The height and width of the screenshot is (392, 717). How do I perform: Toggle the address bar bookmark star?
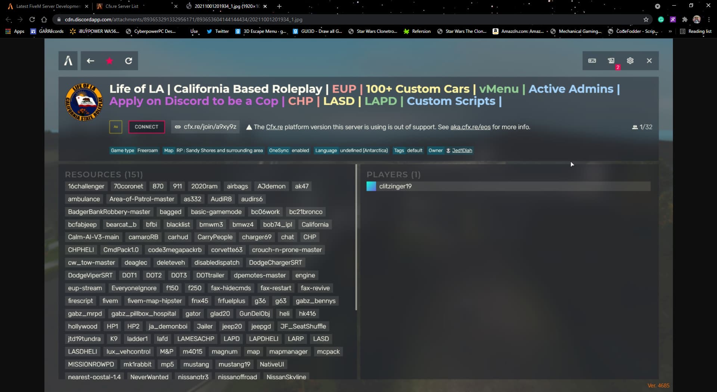[645, 19]
